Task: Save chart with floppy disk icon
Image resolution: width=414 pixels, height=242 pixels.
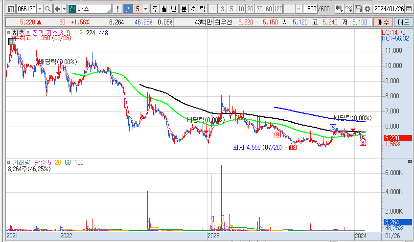Action: click(x=358, y=9)
